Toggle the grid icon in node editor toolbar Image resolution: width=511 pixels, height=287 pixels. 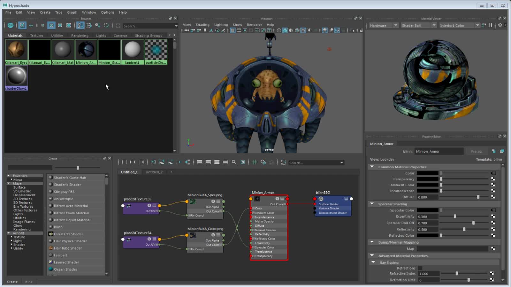(255, 162)
